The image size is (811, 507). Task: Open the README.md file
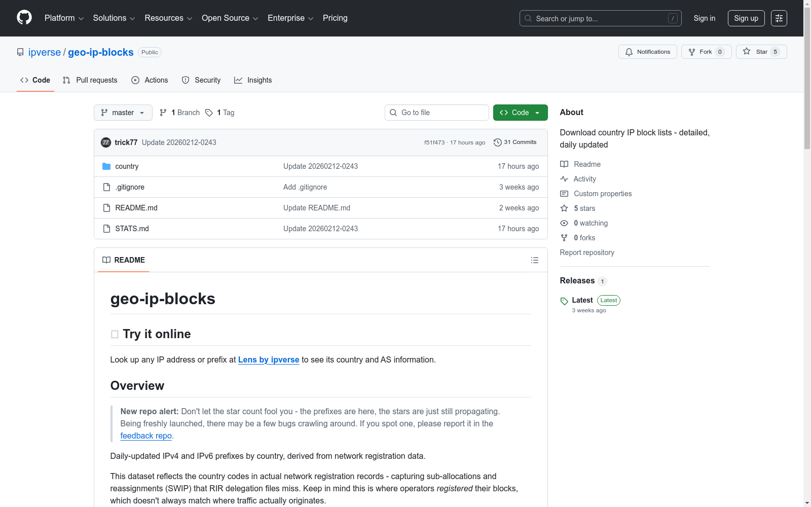point(136,208)
